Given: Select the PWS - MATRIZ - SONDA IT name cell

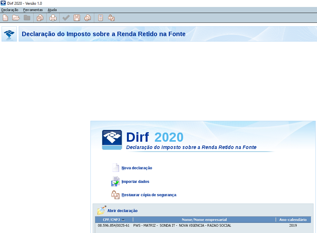Looking at the screenshot, I should pyautogui.click(x=204, y=225).
